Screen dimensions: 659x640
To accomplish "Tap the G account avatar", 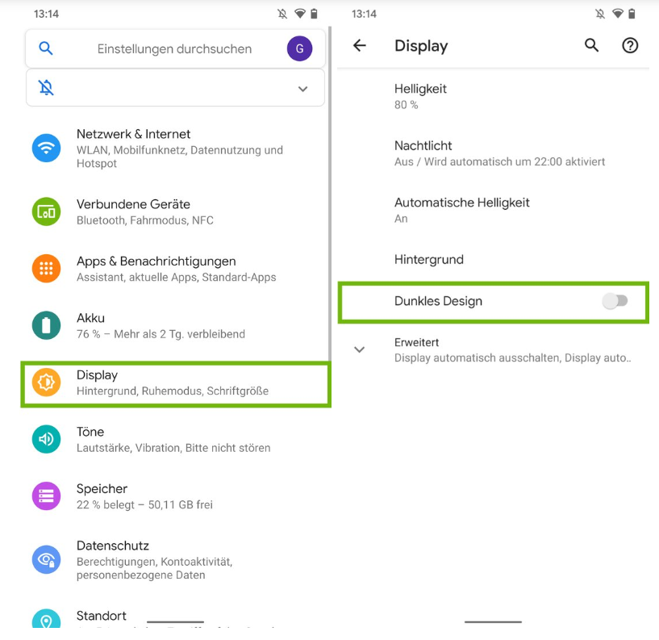I will [x=299, y=48].
